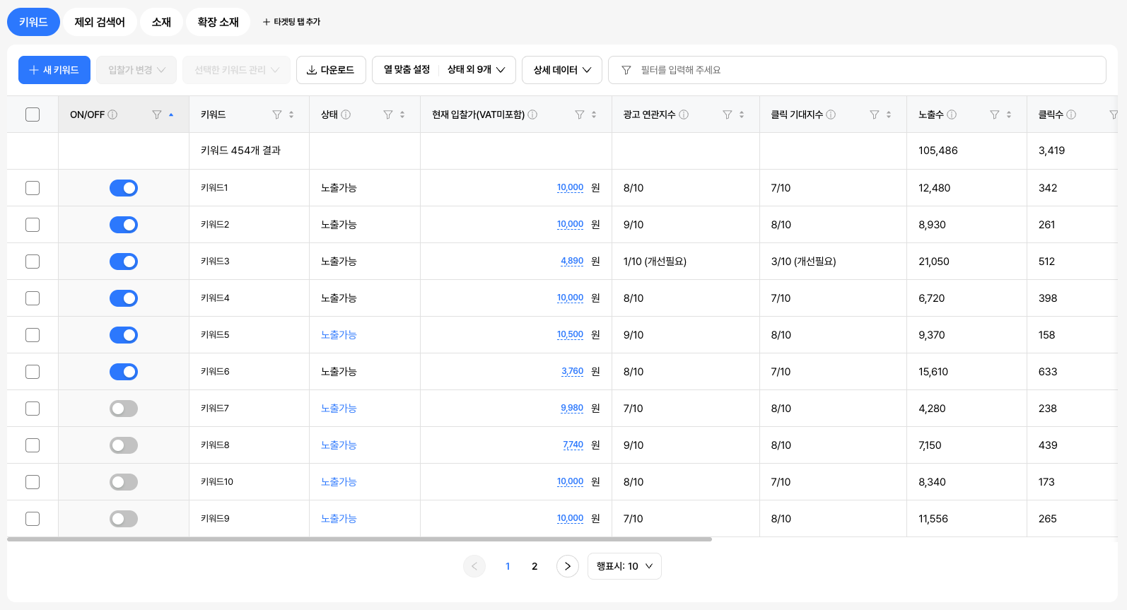Click the ON/OFF column sort arrow
Viewport: 1127px width, 610px height.
point(171,115)
